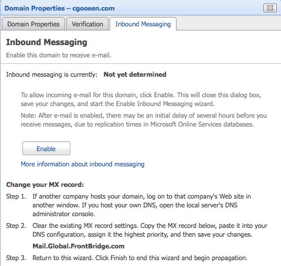Click the 'Not yet determined' status text
Screen dimensions: 281x266
pyautogui.click(x=135, y=74)
